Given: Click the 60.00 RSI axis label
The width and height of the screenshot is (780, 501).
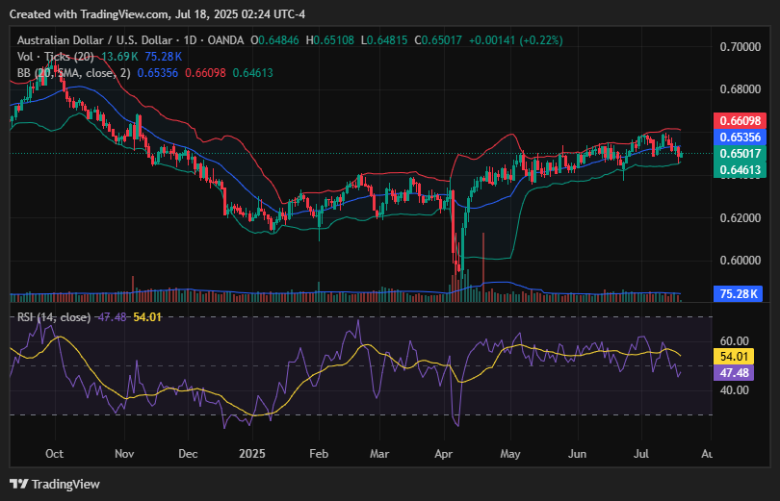Looking at the screenshot, I should (734, 341).
